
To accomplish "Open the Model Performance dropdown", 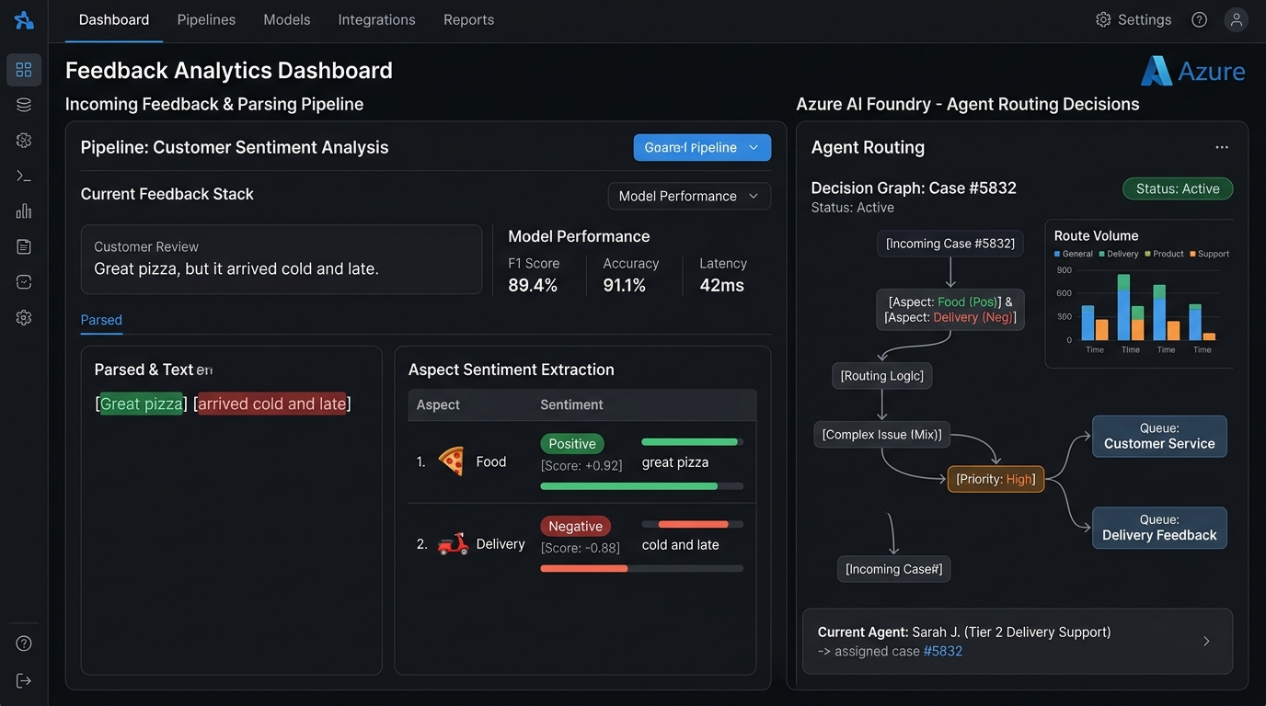I will point(689,196).
